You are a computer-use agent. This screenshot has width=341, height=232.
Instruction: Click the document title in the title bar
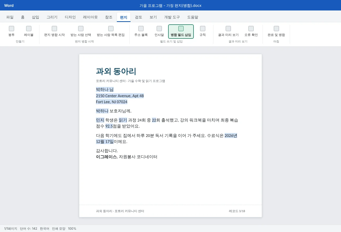pos(170,5)
